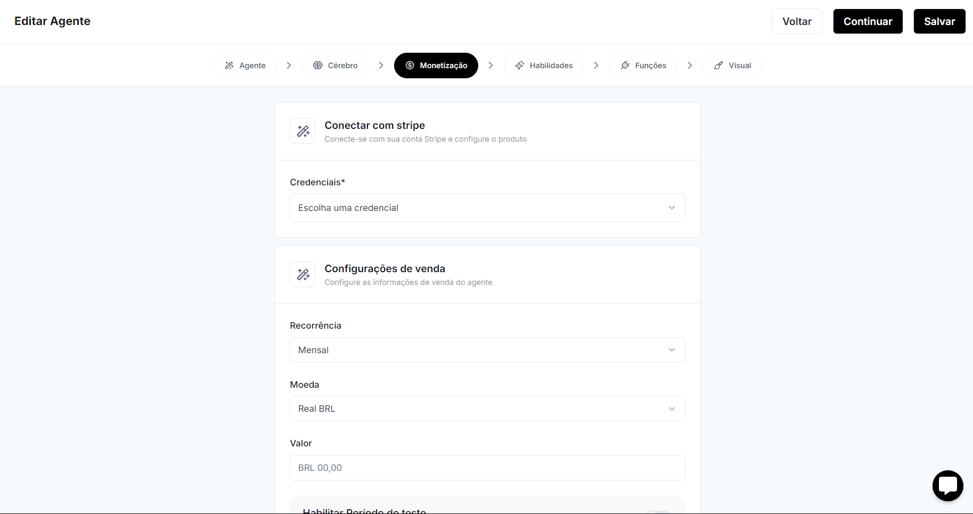
Task: Click the sparkles icon beside Habilidades
Action: pos(519,65)
